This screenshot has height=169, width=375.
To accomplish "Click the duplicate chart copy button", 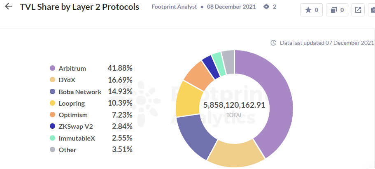I will [337, 10].
